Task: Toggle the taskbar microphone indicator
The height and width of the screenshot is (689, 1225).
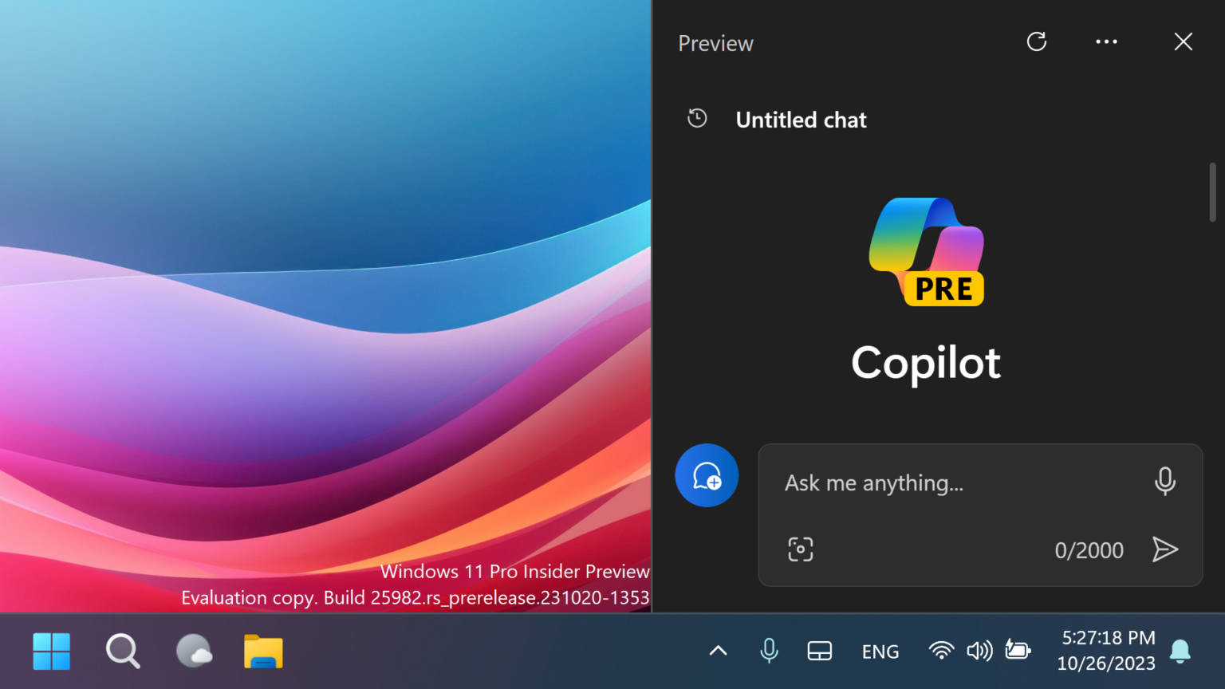Action: click(x=768, y=651)
